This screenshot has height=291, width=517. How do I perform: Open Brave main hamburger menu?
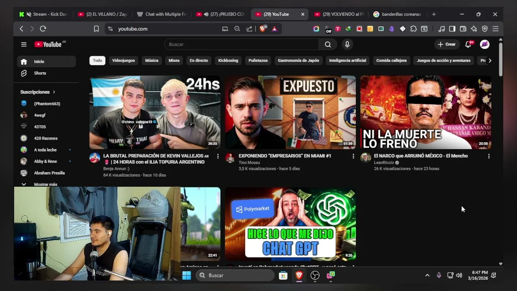pos(496,29)
